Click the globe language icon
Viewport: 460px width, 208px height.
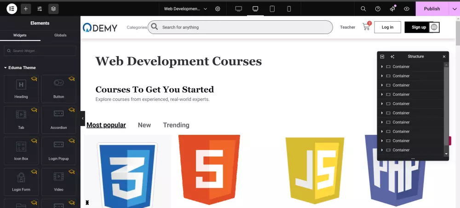click(434, 27)
